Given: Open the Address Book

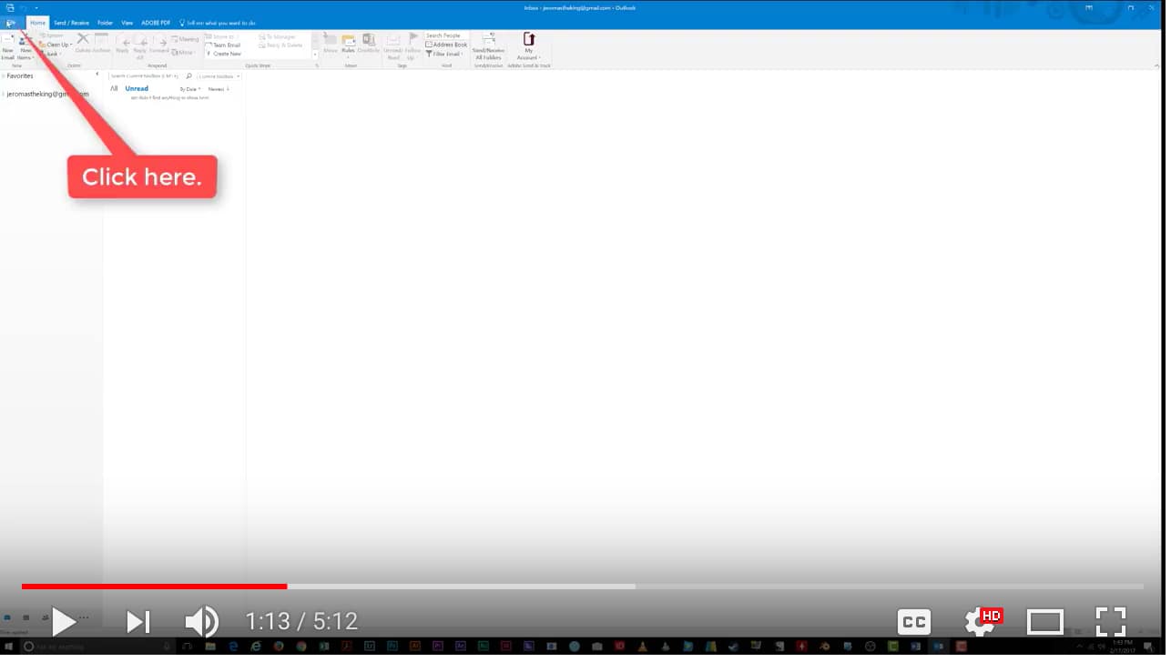Looking at the screenshot, I should point(450,45).
